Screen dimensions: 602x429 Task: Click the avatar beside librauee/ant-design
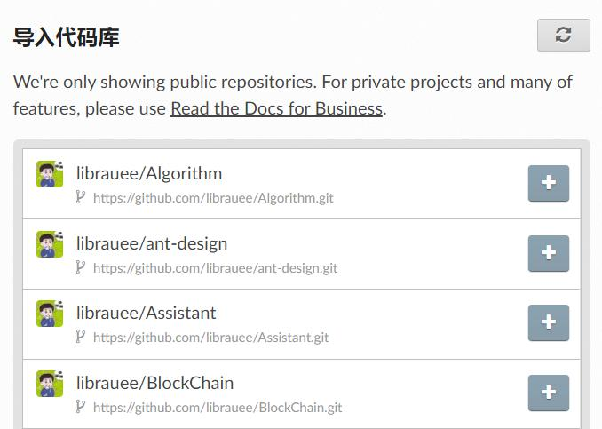(x=50, y=244)
